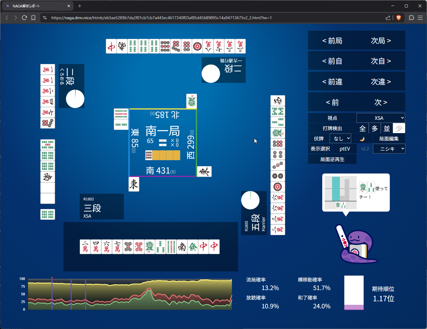The image size is (427, 329).
Task: Click the red marker on the timeline graph
Action: pos(52,278)
